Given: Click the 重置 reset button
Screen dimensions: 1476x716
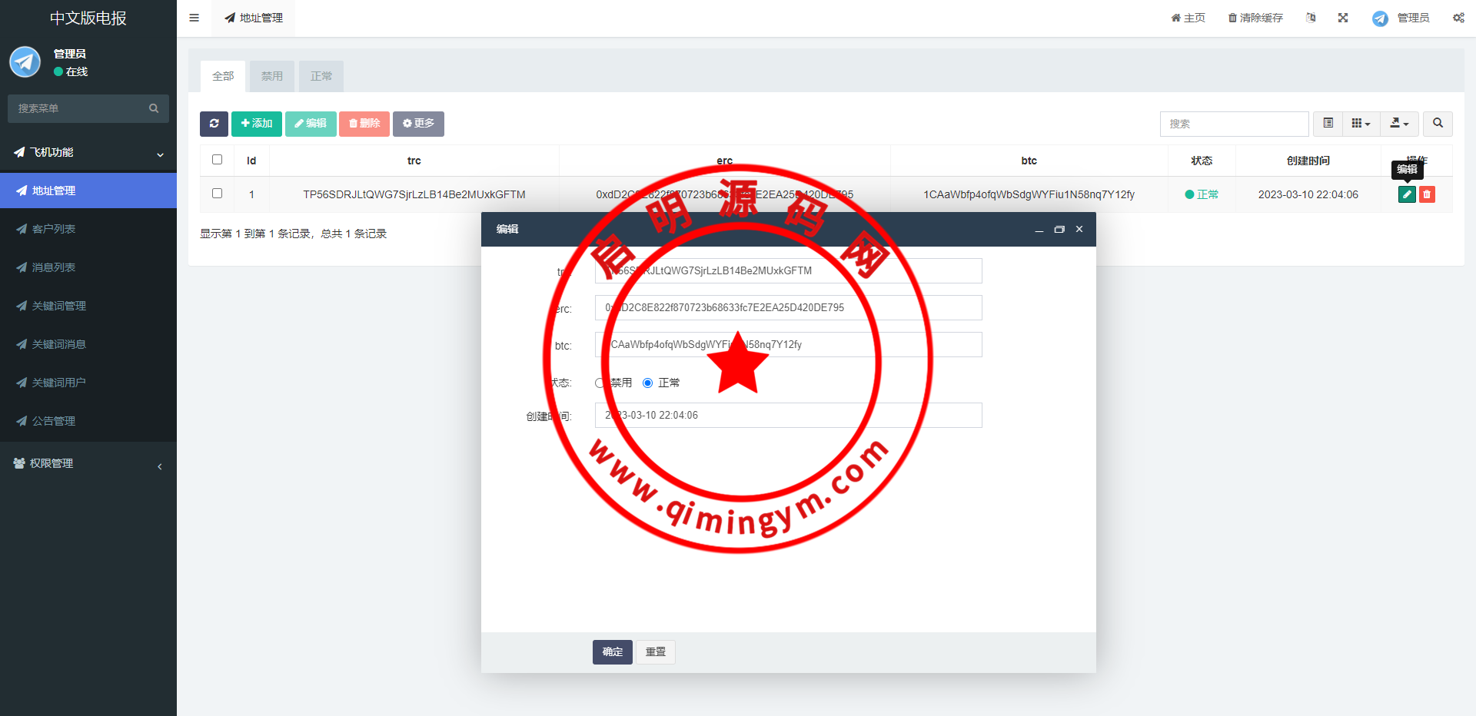Looking at the screenshot, I should 656,652.
